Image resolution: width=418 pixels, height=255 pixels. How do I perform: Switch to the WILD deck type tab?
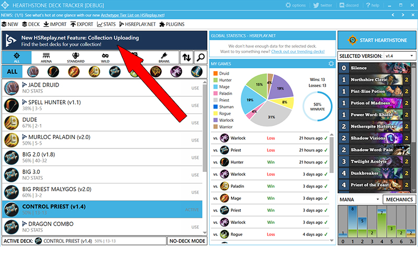click(105, 57)
